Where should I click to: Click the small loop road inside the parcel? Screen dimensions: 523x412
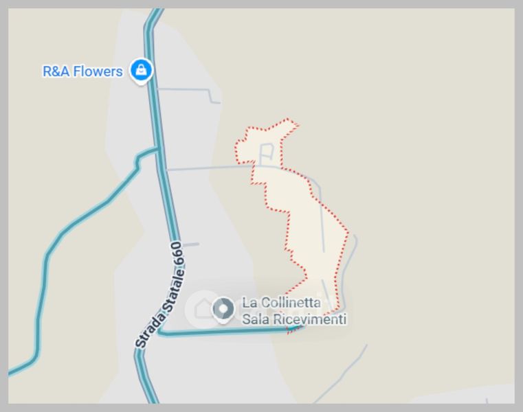[267, 154]
